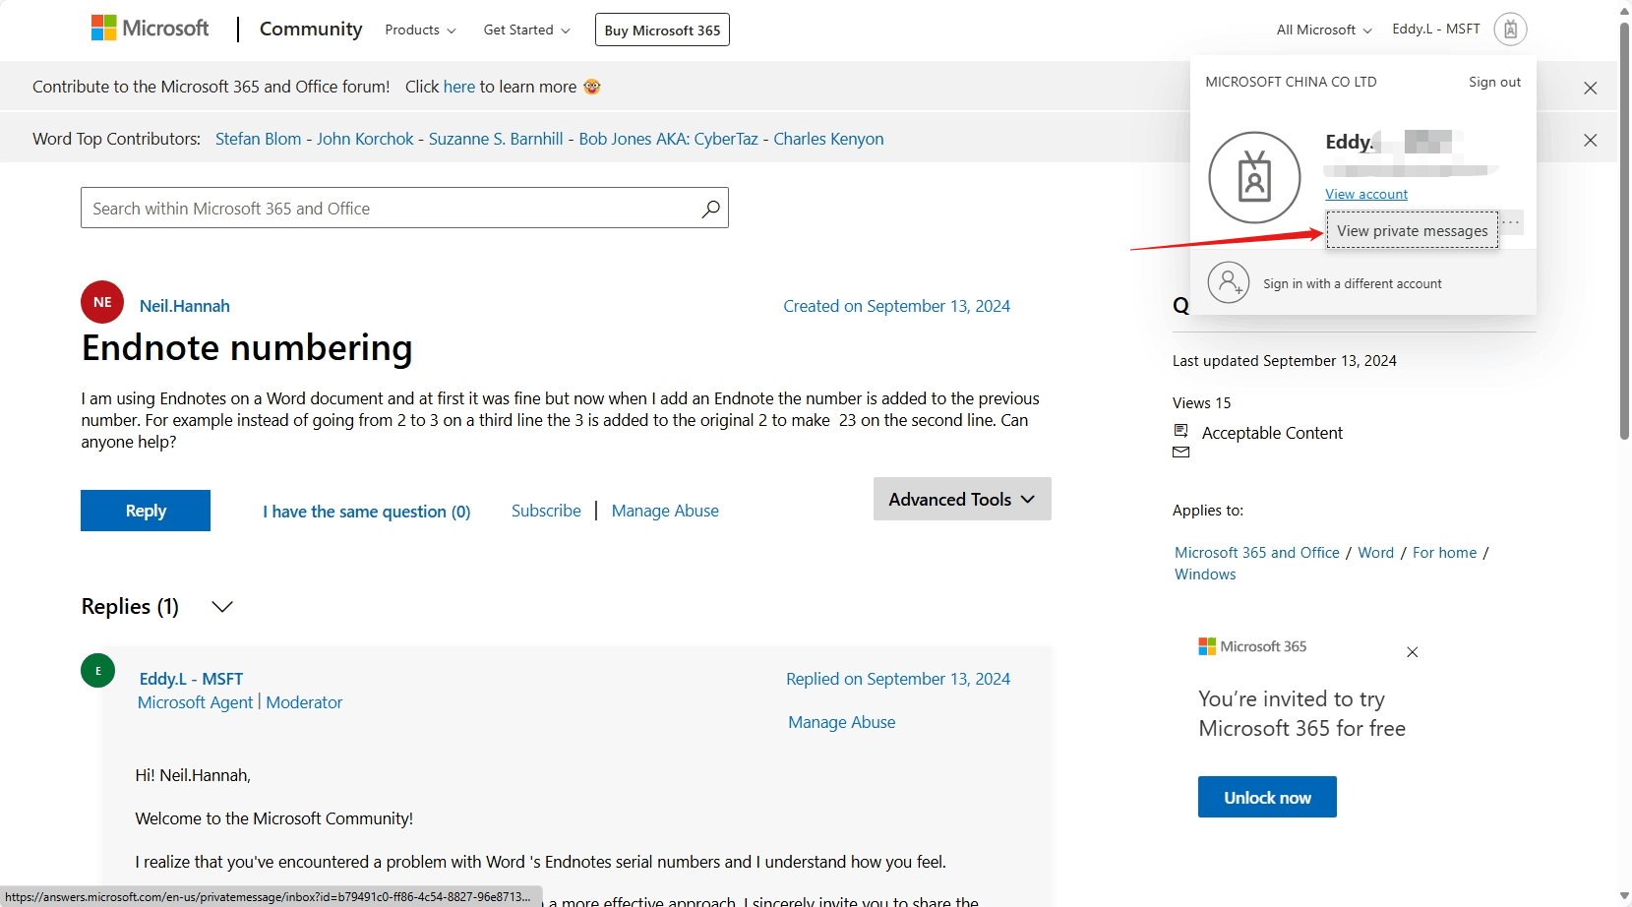Click the Microsoft 365 logo in the ad
The height and width of the screenshot is (907, 1632).
pos(1252,646)
